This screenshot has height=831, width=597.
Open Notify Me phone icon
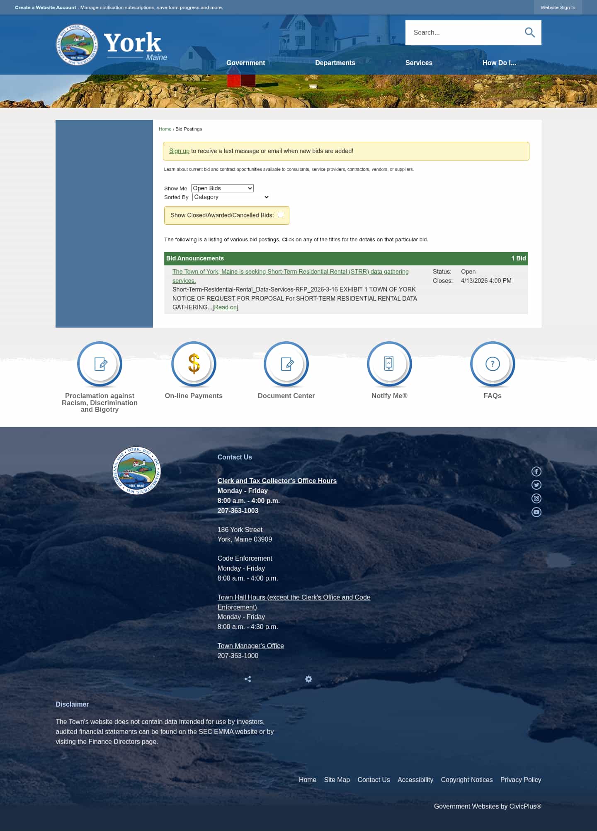click(389, 364)
